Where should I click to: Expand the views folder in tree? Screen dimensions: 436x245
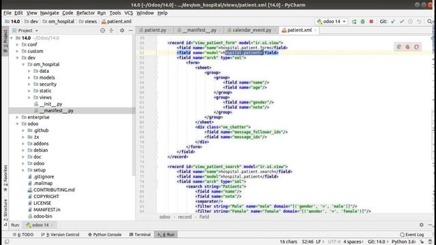point(29,97)
